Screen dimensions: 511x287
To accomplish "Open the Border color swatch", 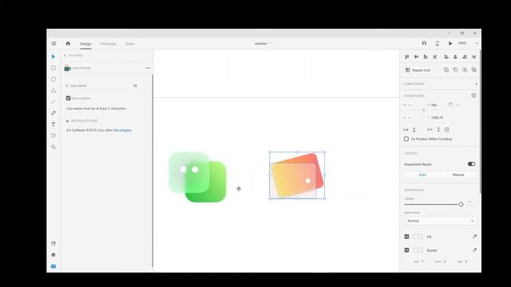I will (x=418, y=250).
